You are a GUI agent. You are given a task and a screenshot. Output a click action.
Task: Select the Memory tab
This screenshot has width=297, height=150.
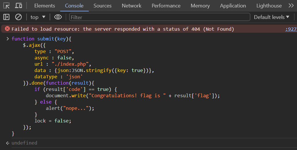point(200,6)
